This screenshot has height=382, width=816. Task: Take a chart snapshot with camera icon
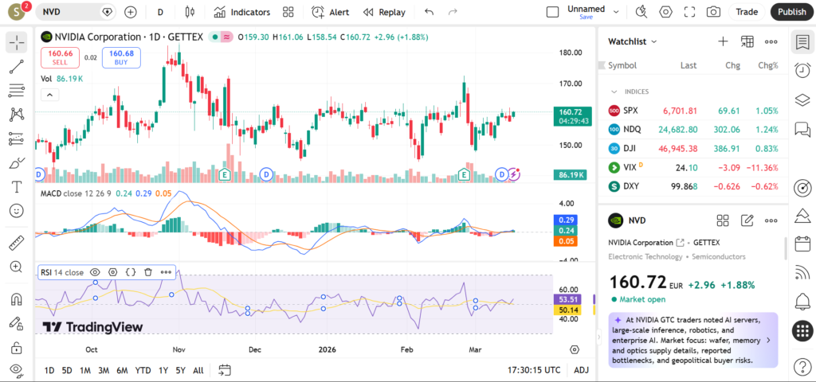coord(713,12)
